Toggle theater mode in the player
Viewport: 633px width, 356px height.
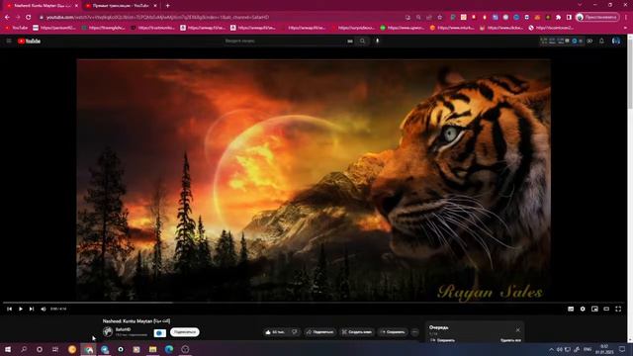point(606,309)
